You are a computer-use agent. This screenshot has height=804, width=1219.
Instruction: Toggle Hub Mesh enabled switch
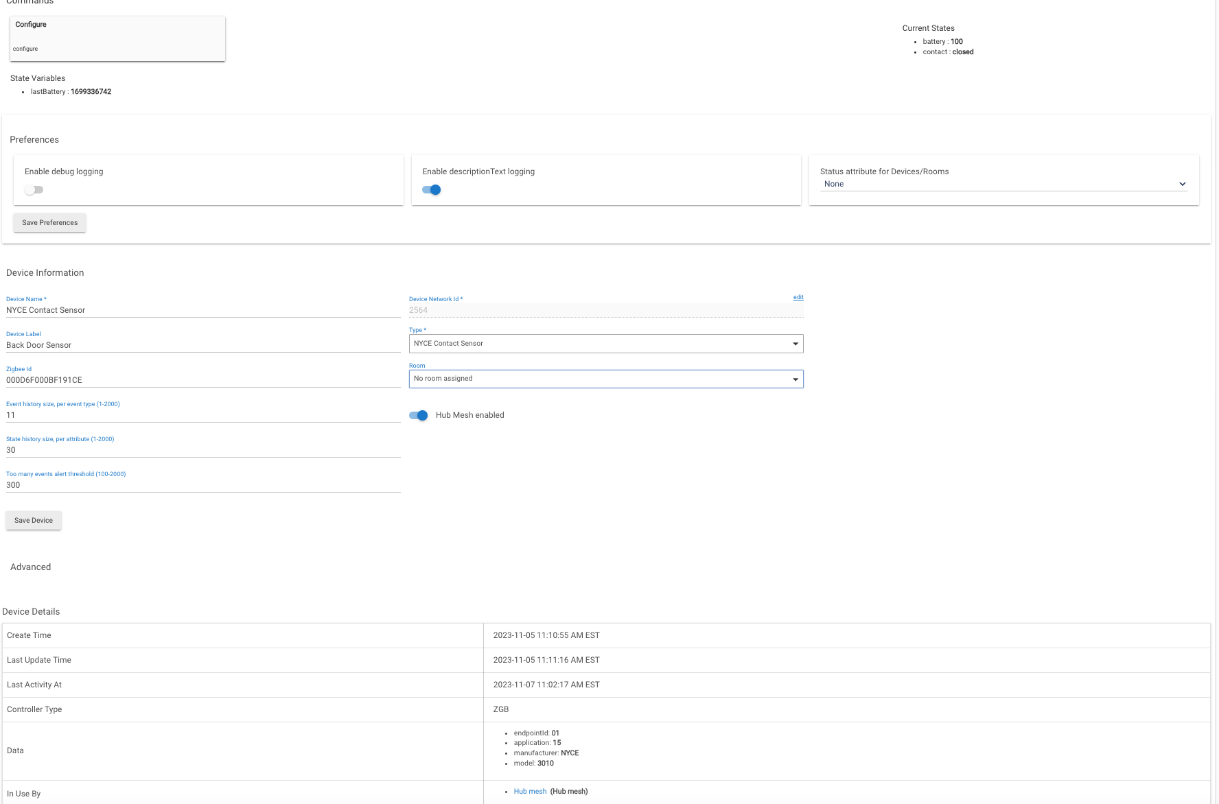[x=419, y=415]
